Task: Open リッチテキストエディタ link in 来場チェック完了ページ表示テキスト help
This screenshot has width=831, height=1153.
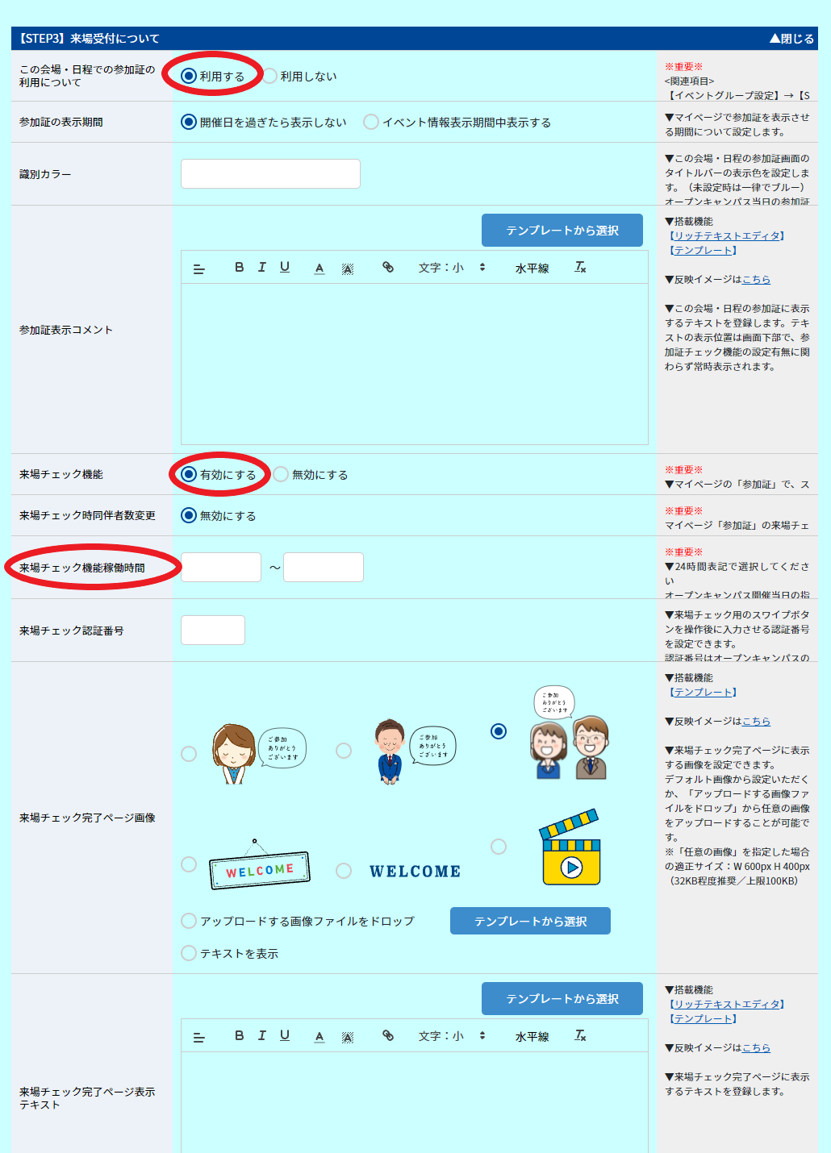Action: click(728, 1005)
